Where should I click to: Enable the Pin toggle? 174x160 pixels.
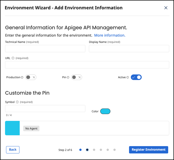[77, 77]
